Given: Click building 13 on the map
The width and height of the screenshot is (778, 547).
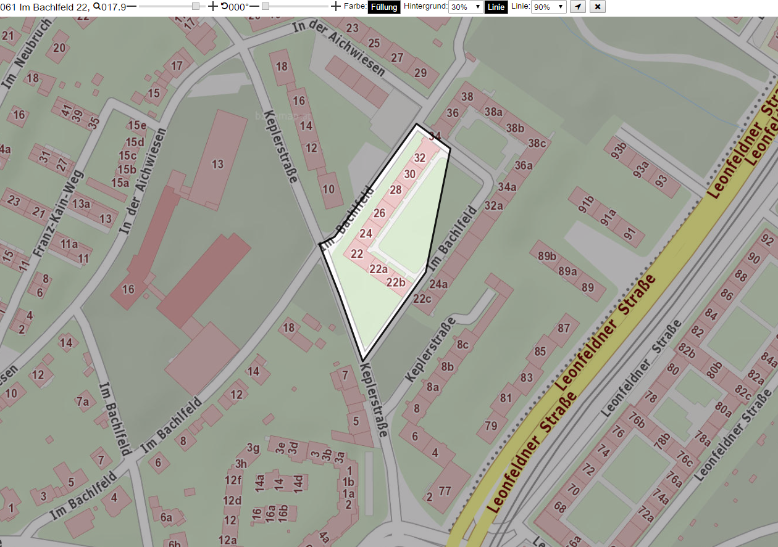Looking at the screenshot, I should coord(217,164).
